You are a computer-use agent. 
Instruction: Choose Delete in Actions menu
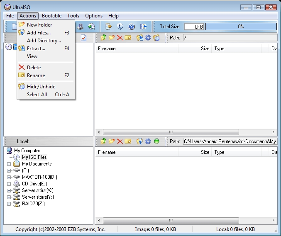(46, 68)
